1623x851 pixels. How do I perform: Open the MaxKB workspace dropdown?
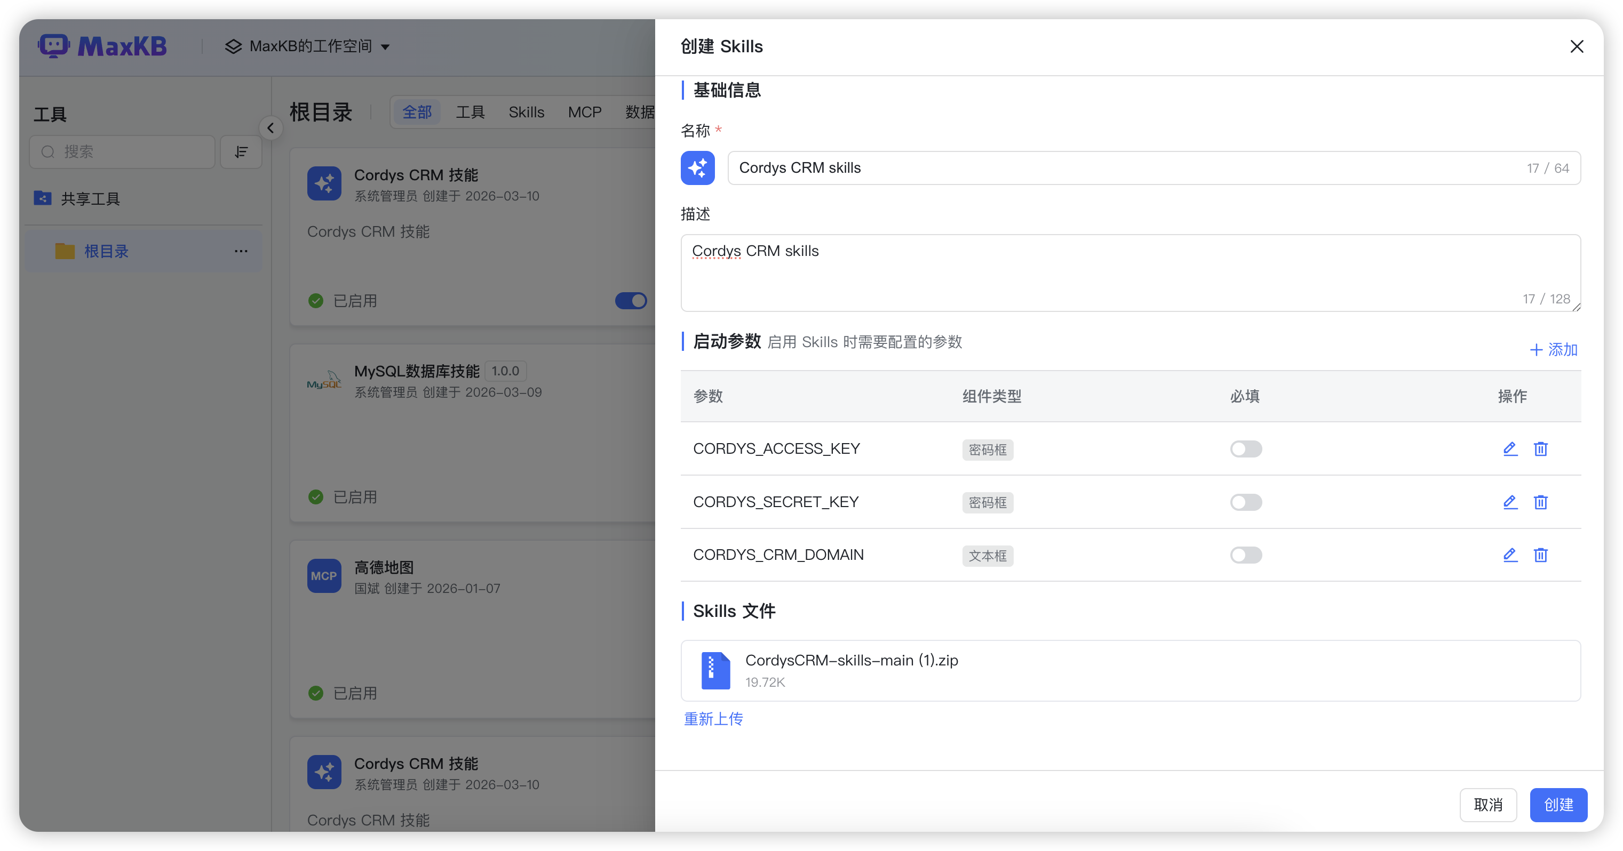(x=308, y=46)
